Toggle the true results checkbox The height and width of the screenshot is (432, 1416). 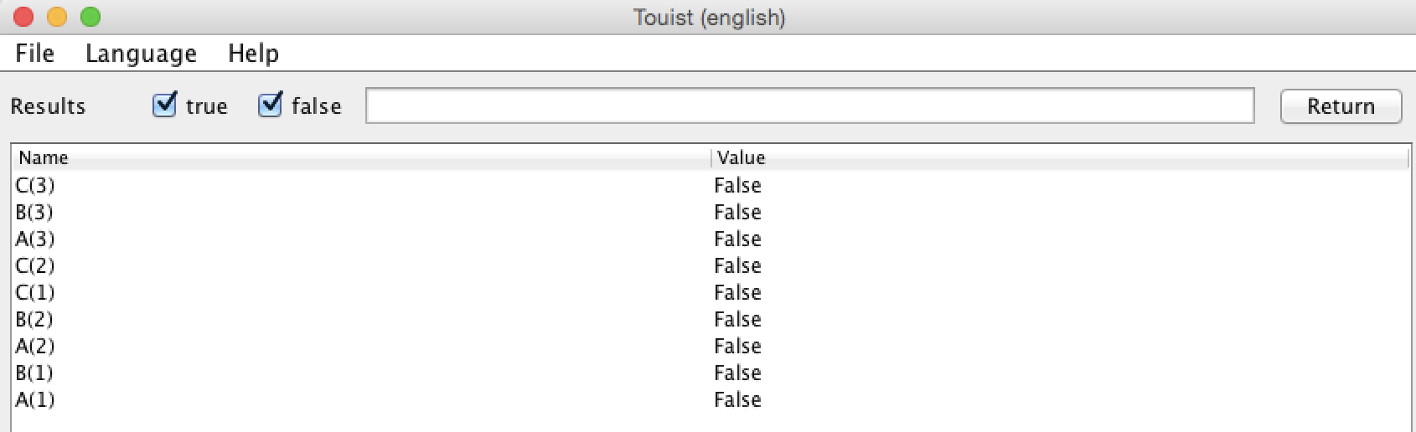pos(165,105)
